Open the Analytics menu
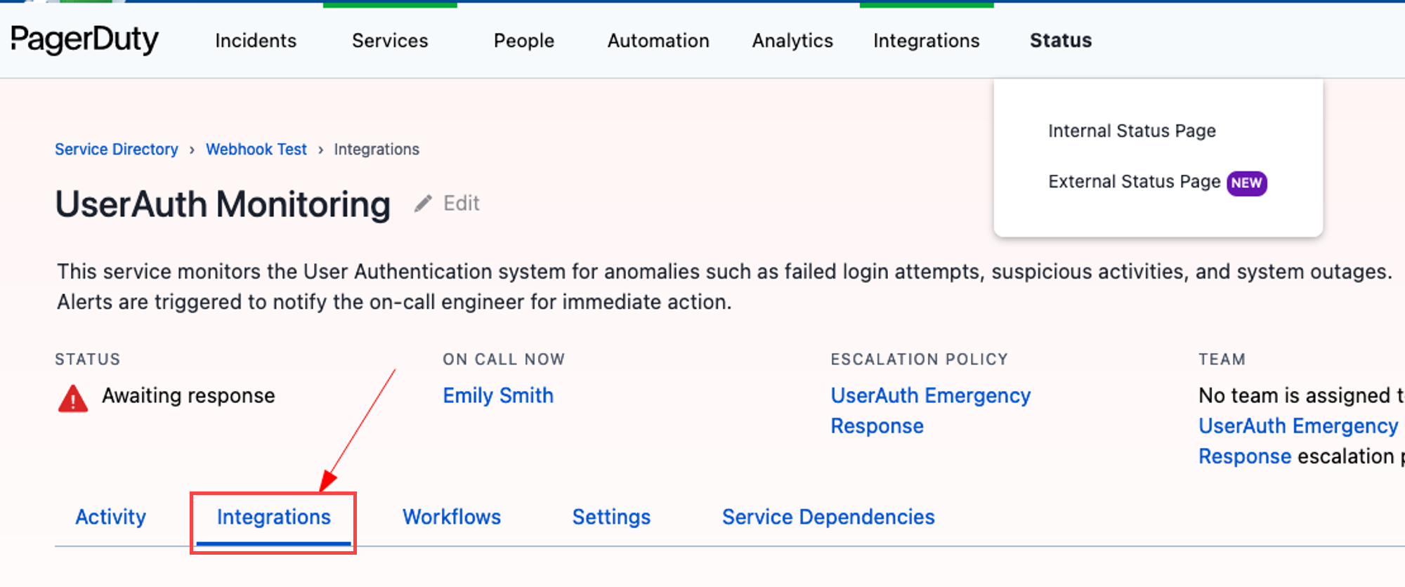 (x=792, y=41)
